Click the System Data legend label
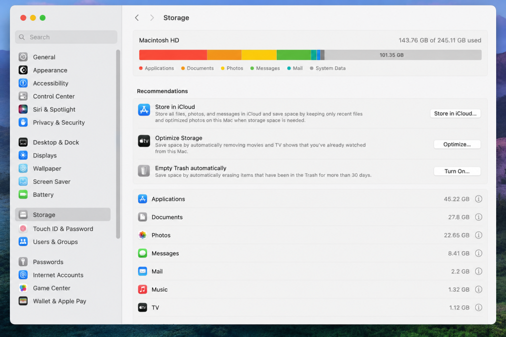The height and width of the screenshot is (337, 506). click(x=331, y=68)
